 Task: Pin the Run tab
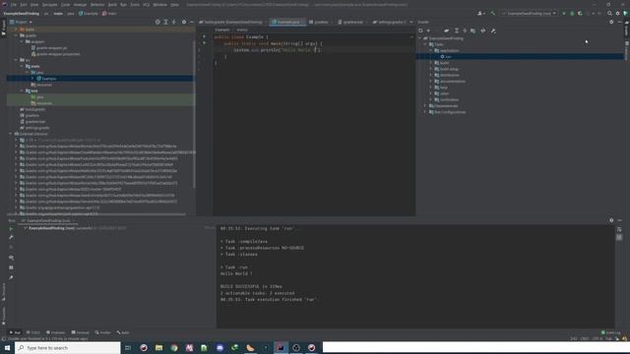[11, 277]
